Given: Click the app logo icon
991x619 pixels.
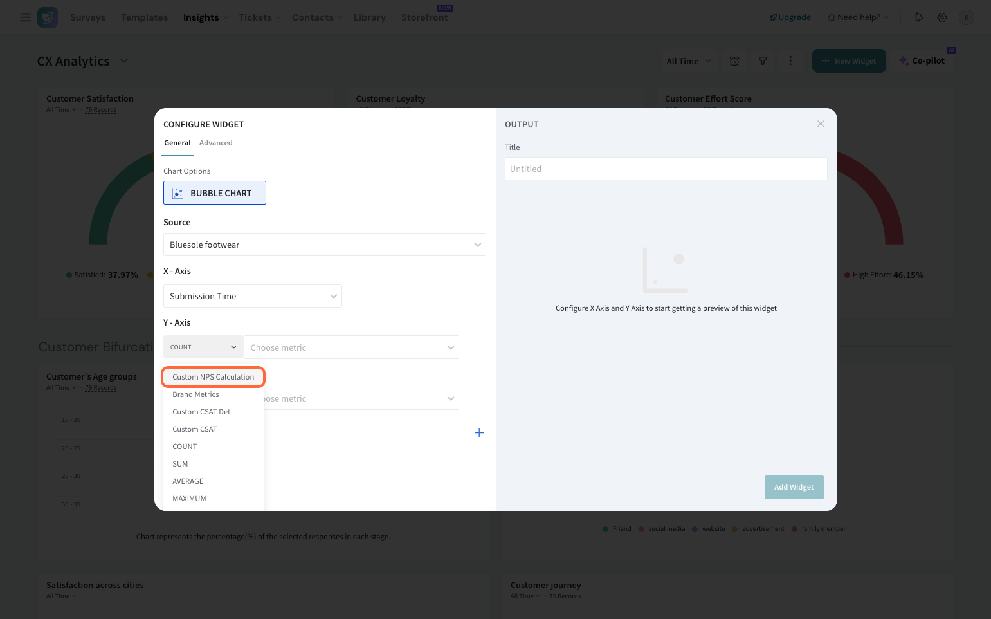Looking at the screenshot, I should pyautogui.click(x=48, y=17).
